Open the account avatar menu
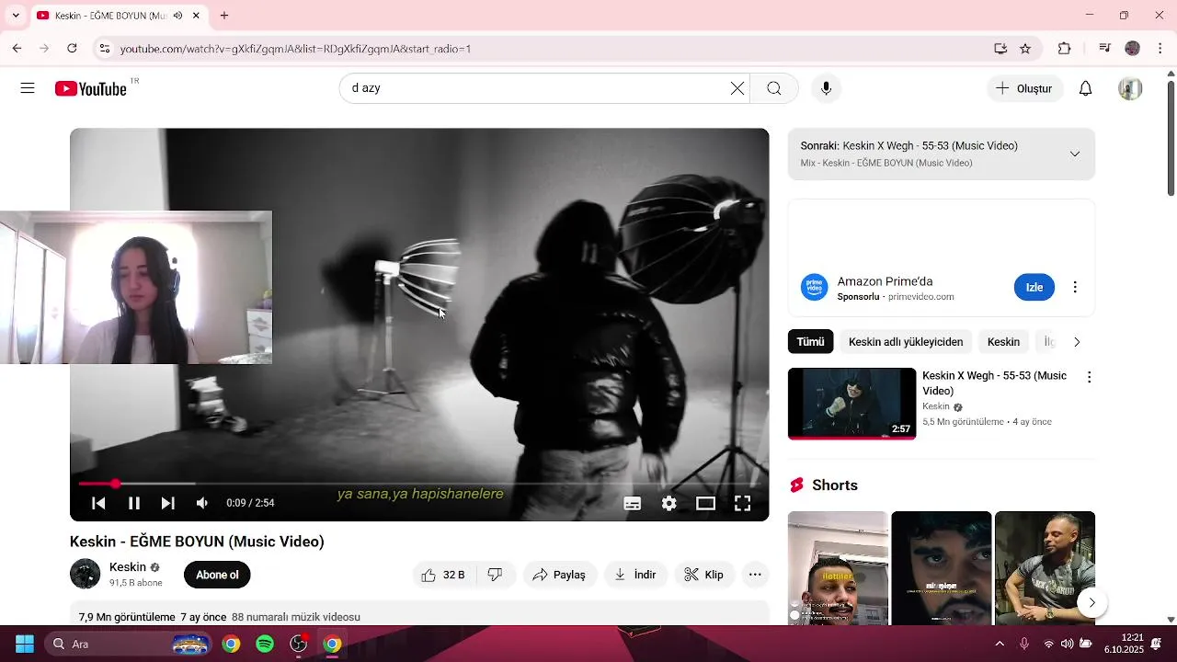1177x662 pixels. point(1130,88)
